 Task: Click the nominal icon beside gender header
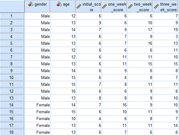tap(31, 4)
